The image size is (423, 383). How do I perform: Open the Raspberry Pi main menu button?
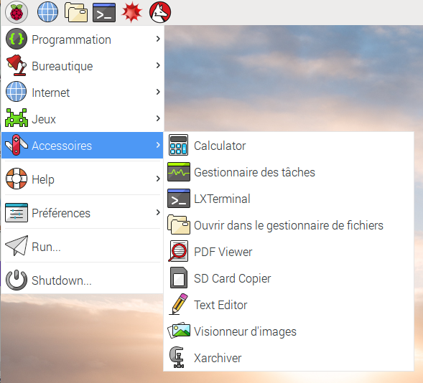click(x=17, y=12)
